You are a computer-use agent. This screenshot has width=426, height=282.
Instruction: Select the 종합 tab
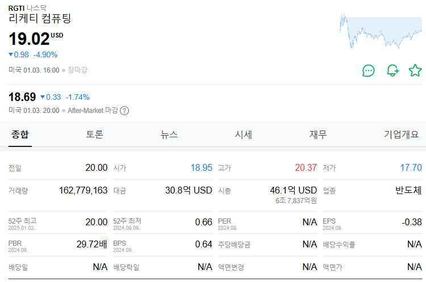20,134
